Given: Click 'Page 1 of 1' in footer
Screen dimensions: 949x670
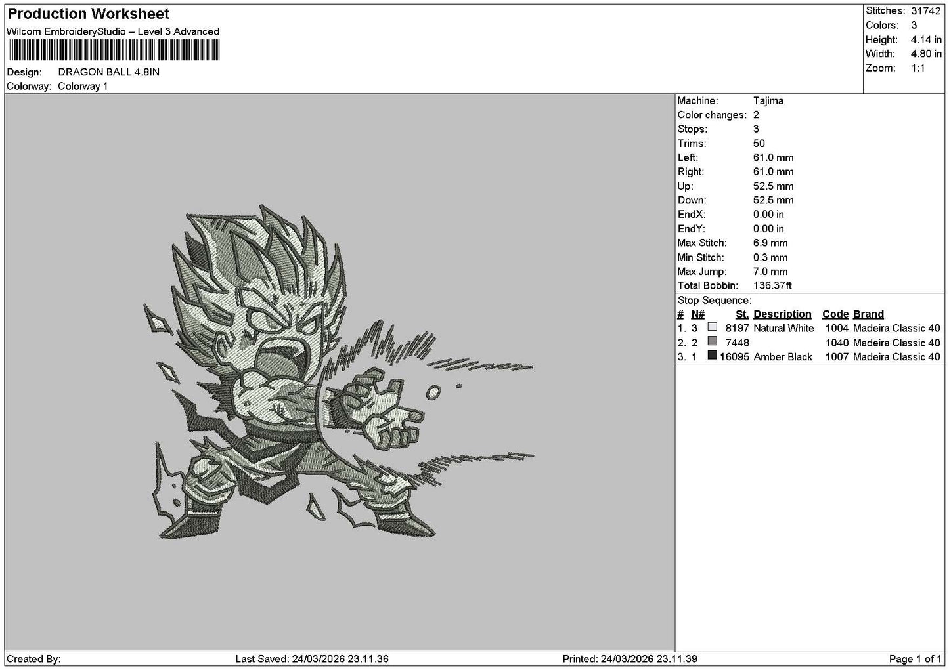Looking at the screenshot, I should click(915, 659).
